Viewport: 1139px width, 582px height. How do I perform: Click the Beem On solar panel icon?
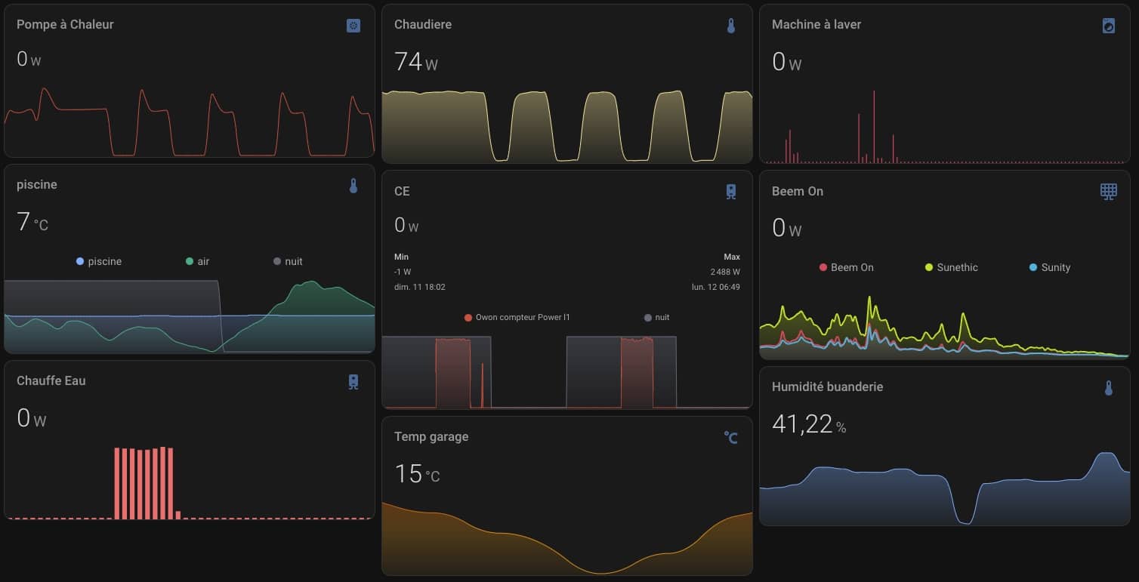[x=1109, y=192]
